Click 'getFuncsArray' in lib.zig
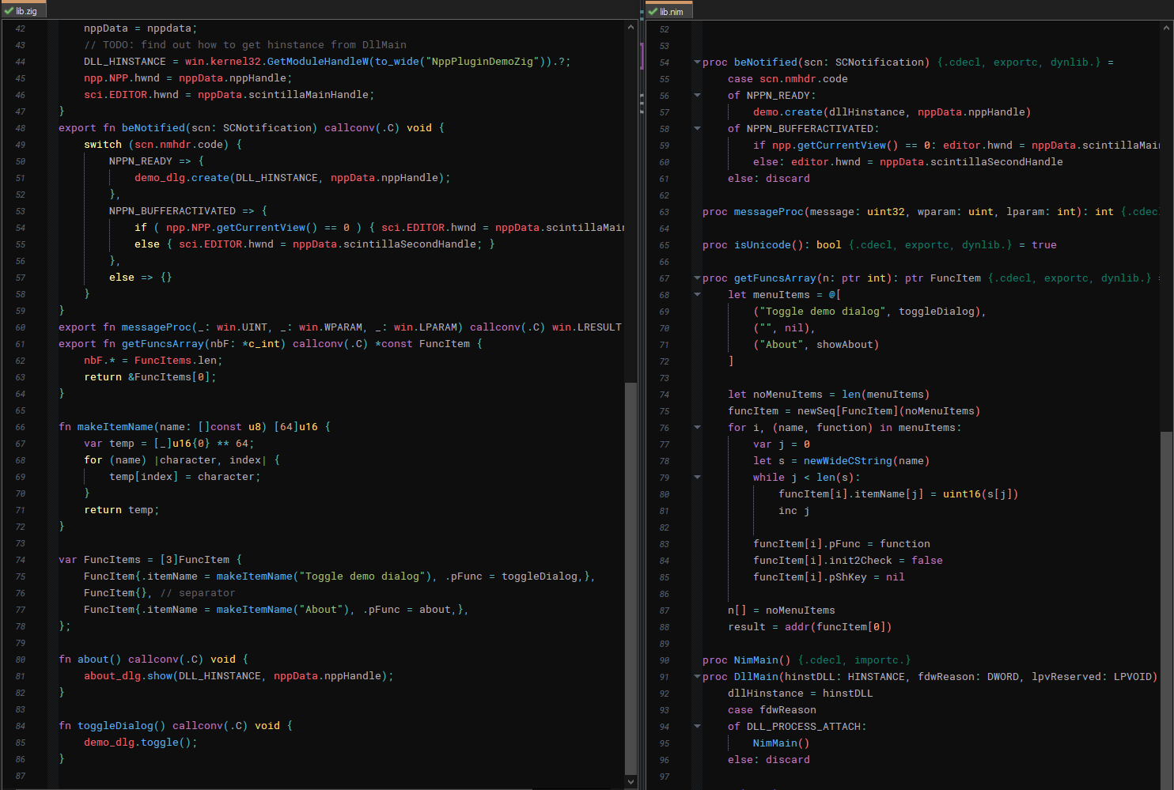 (163, 344)
